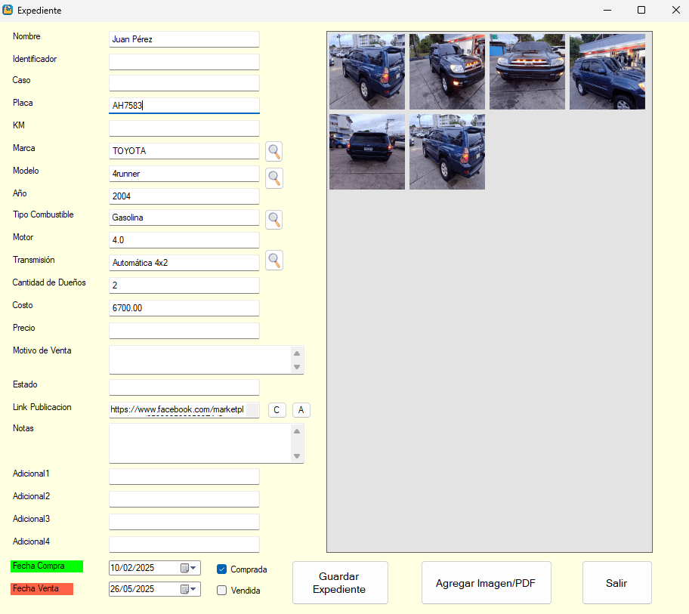Close the Expediente window
The height and width of the screenshot is (614, 689).
pos(676,10)
